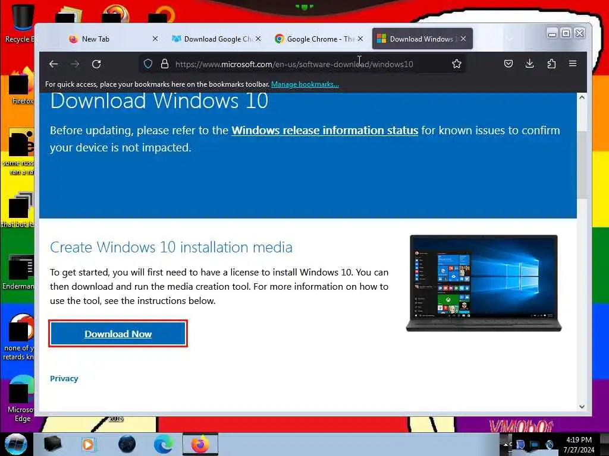This screenshot has width=609, height=456.
Task: Click the Download Windows 10 page title
Action: pyautogui.click(x=159, y=101)
